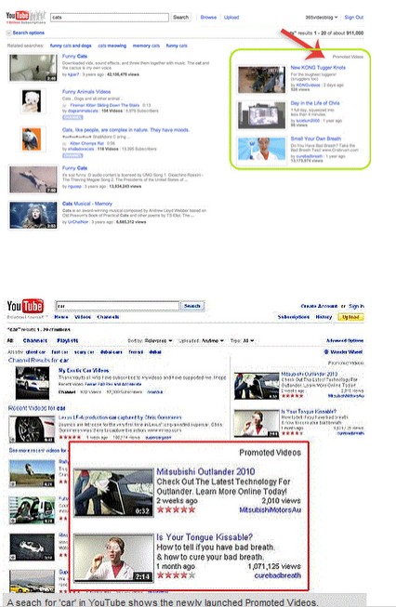
Task: Click the Is Your Tongue Kissable thumbnail
Action: [113, 558]
